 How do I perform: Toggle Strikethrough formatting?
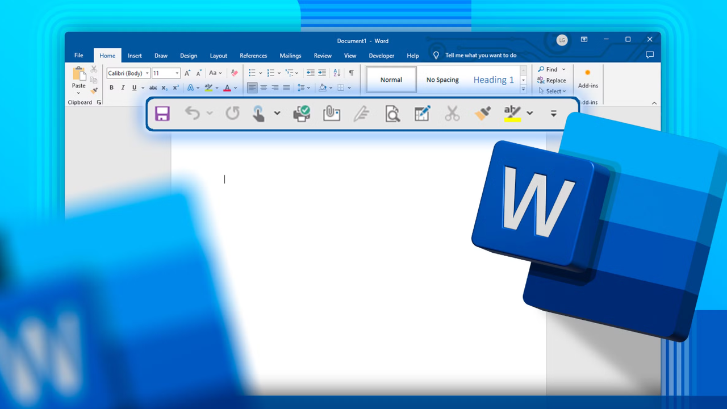click(x=153, y=87)
